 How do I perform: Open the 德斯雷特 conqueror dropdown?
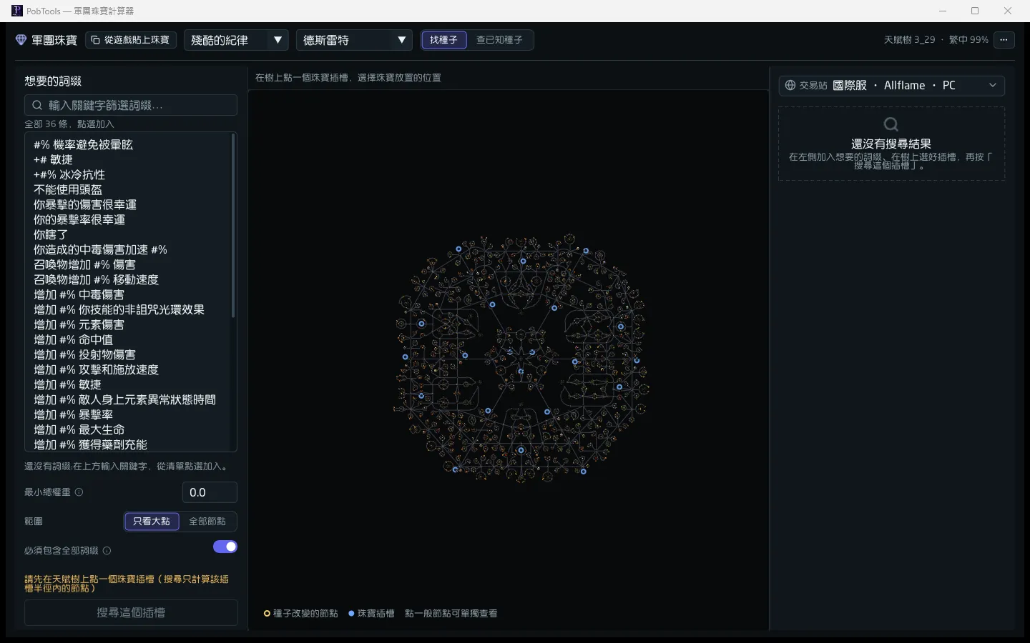tap(354, 40)
